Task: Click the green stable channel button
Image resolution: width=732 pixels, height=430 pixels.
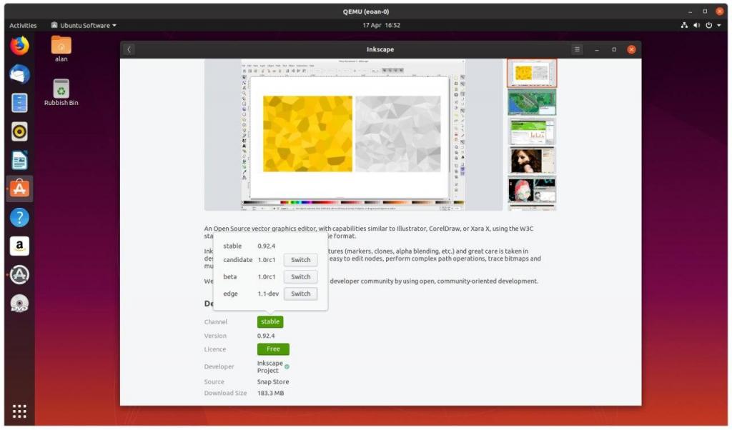Action: point(270,322)
